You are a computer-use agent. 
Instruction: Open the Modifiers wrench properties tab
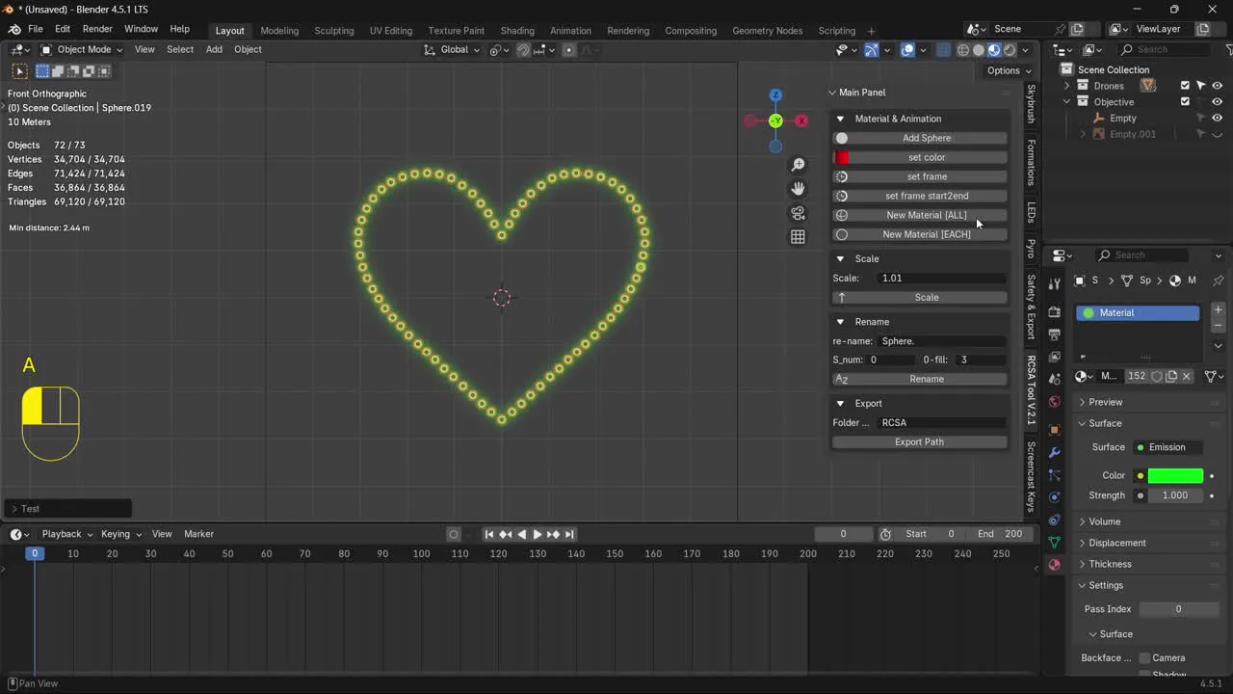point(1054,452)
